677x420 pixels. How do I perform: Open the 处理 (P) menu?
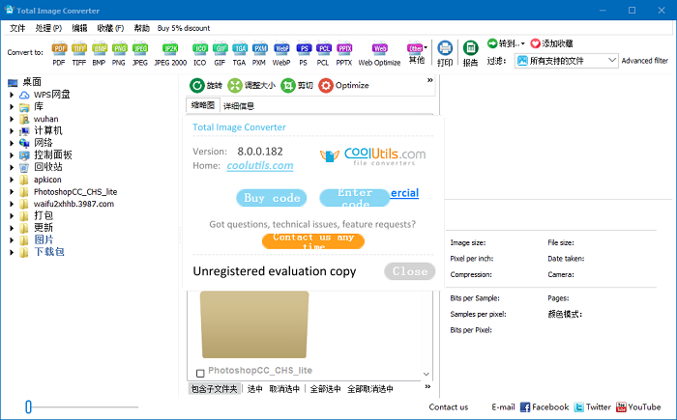click(48, 28)
